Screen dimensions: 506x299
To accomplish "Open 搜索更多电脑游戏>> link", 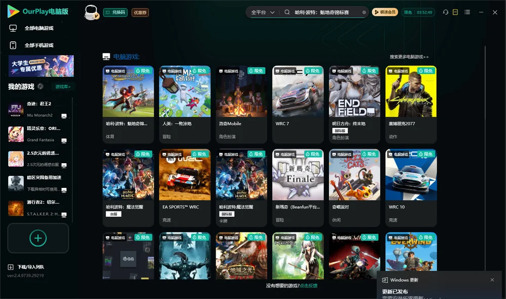I will point(409,57).
